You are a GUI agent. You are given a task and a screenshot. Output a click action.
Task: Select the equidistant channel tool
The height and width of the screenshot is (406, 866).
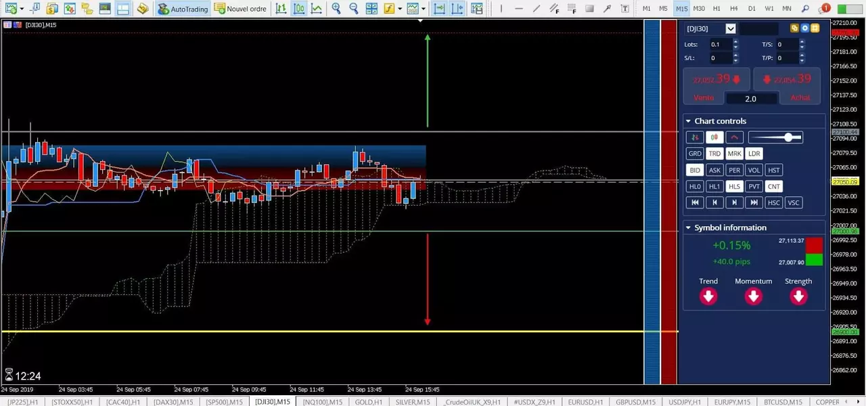(555, 9)
